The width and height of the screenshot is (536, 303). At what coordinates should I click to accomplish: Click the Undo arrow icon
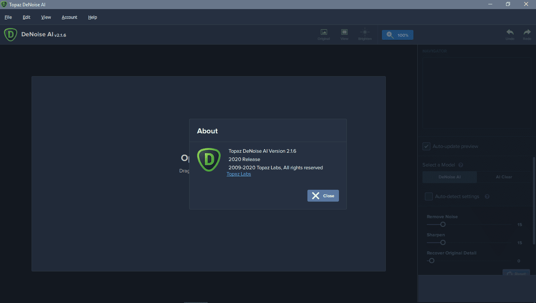point(510,32)
